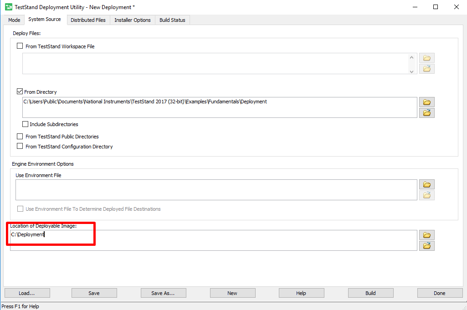Open the Distributed Files tab
The height and width of the screenshot is (310, 467).
pos(88,20)
